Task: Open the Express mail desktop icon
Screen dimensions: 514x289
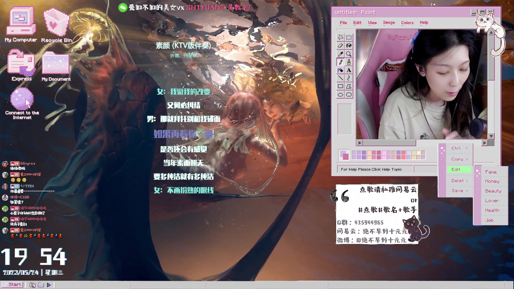Action: (x=22, y=65)
